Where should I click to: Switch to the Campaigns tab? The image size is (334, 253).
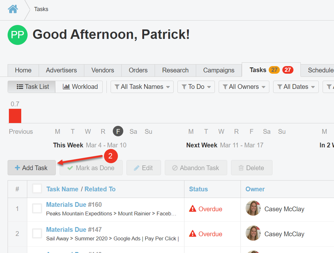point(219,70)
